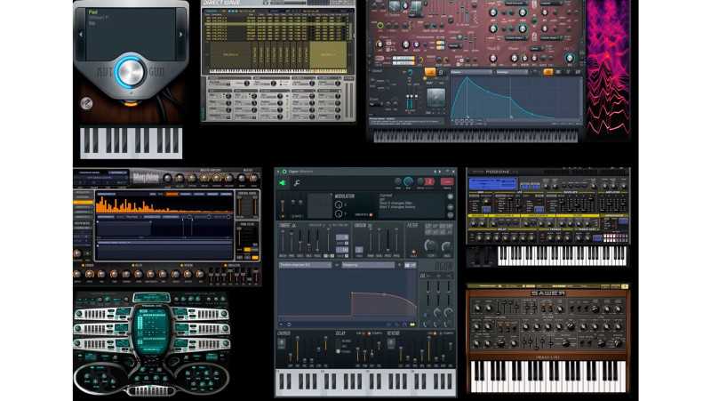Click the Sawer title logo
711x401 pixels.
[547, 294]
